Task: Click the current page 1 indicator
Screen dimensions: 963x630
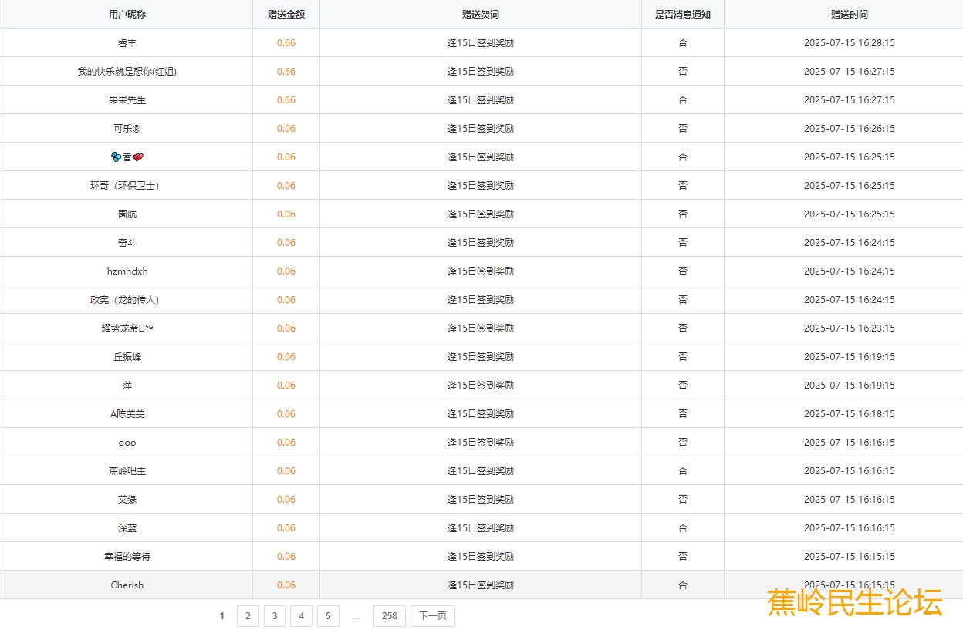Action: (222, 616)
